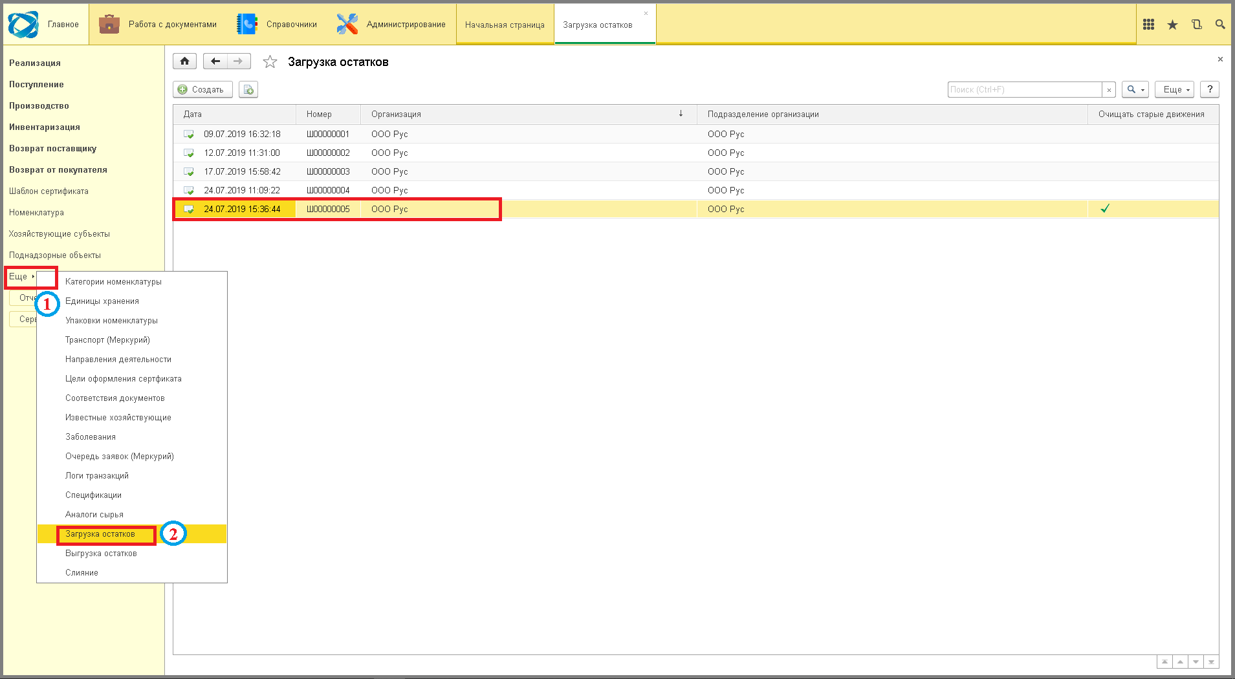The image size is (1235, 679).
Task: Select row dated 17.07.2019 15:58:42
Action: click(x=696, y=172)
